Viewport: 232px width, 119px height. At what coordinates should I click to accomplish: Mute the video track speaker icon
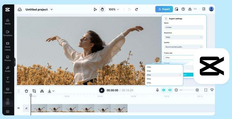click(x=19, y=108)
